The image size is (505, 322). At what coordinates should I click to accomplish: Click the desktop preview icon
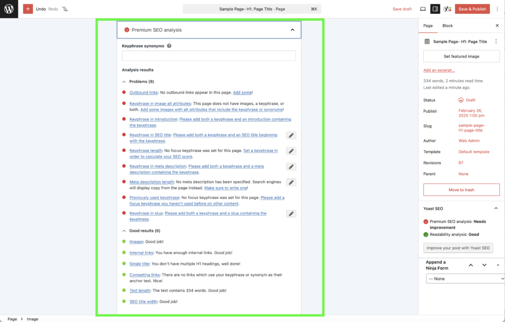423,8
